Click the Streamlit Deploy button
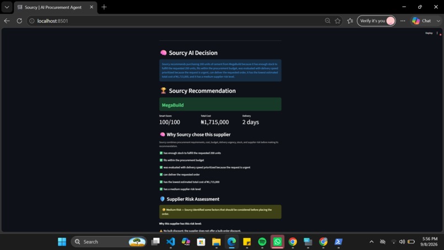The height and width of the screenshot is (250, 444). point(429,33)
